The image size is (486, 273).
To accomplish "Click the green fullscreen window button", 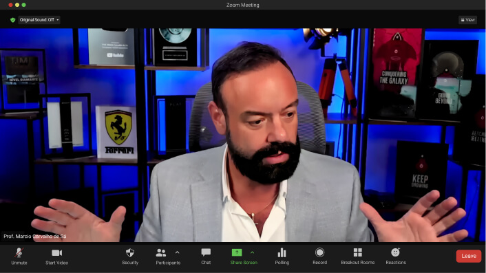I will click(24, 5).
